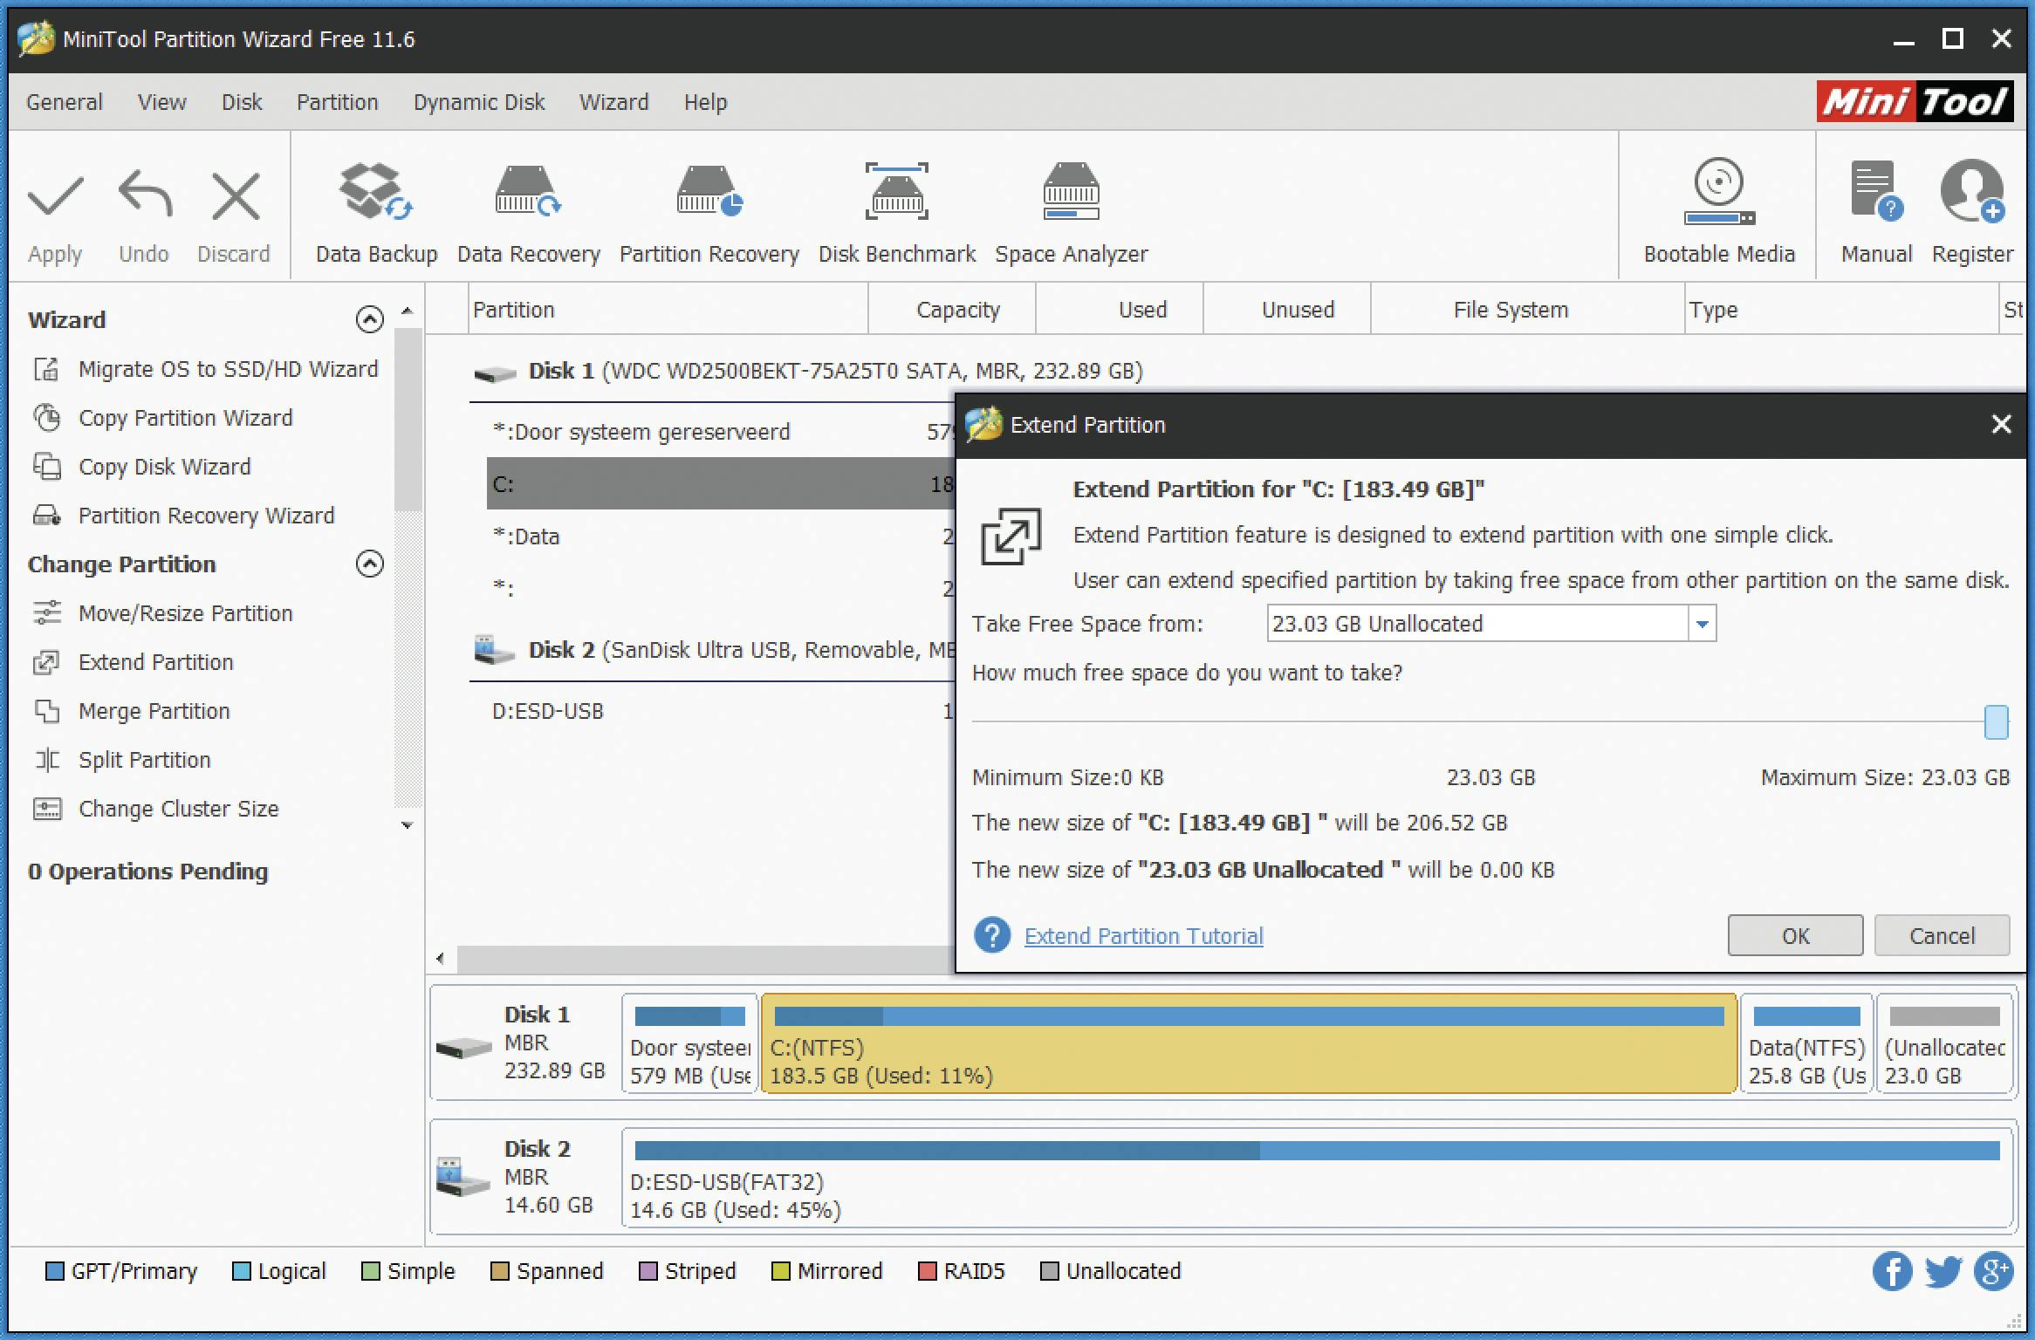The height and width of the screenshot is (1340, 2035).
Task: Select Split Partition in sidebar
Action: [145, 760]
